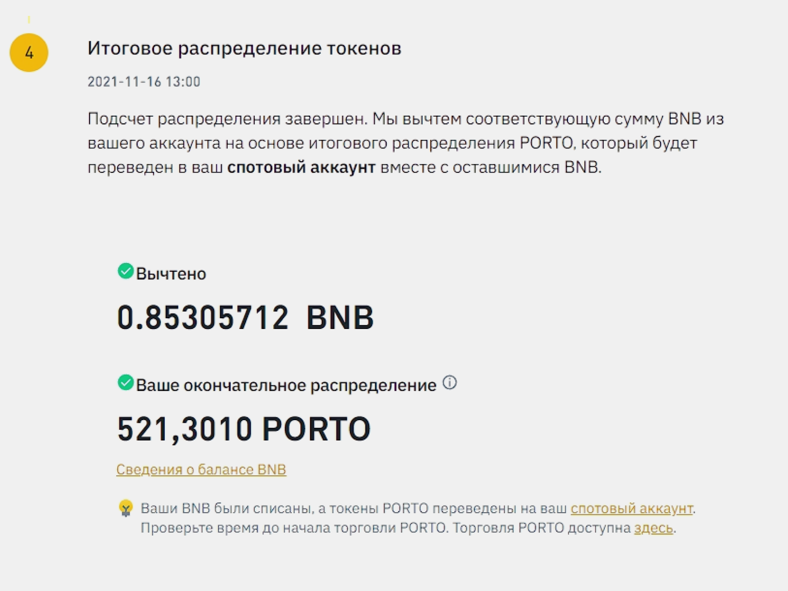Click the Вычтено label
Screen dimensions: 788x591
[x=171, y=274]
